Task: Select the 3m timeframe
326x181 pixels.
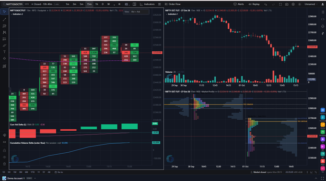Action: tap(74, 4)
